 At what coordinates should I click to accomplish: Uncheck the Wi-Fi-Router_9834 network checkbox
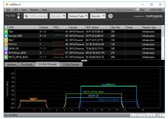coord(6,53)
